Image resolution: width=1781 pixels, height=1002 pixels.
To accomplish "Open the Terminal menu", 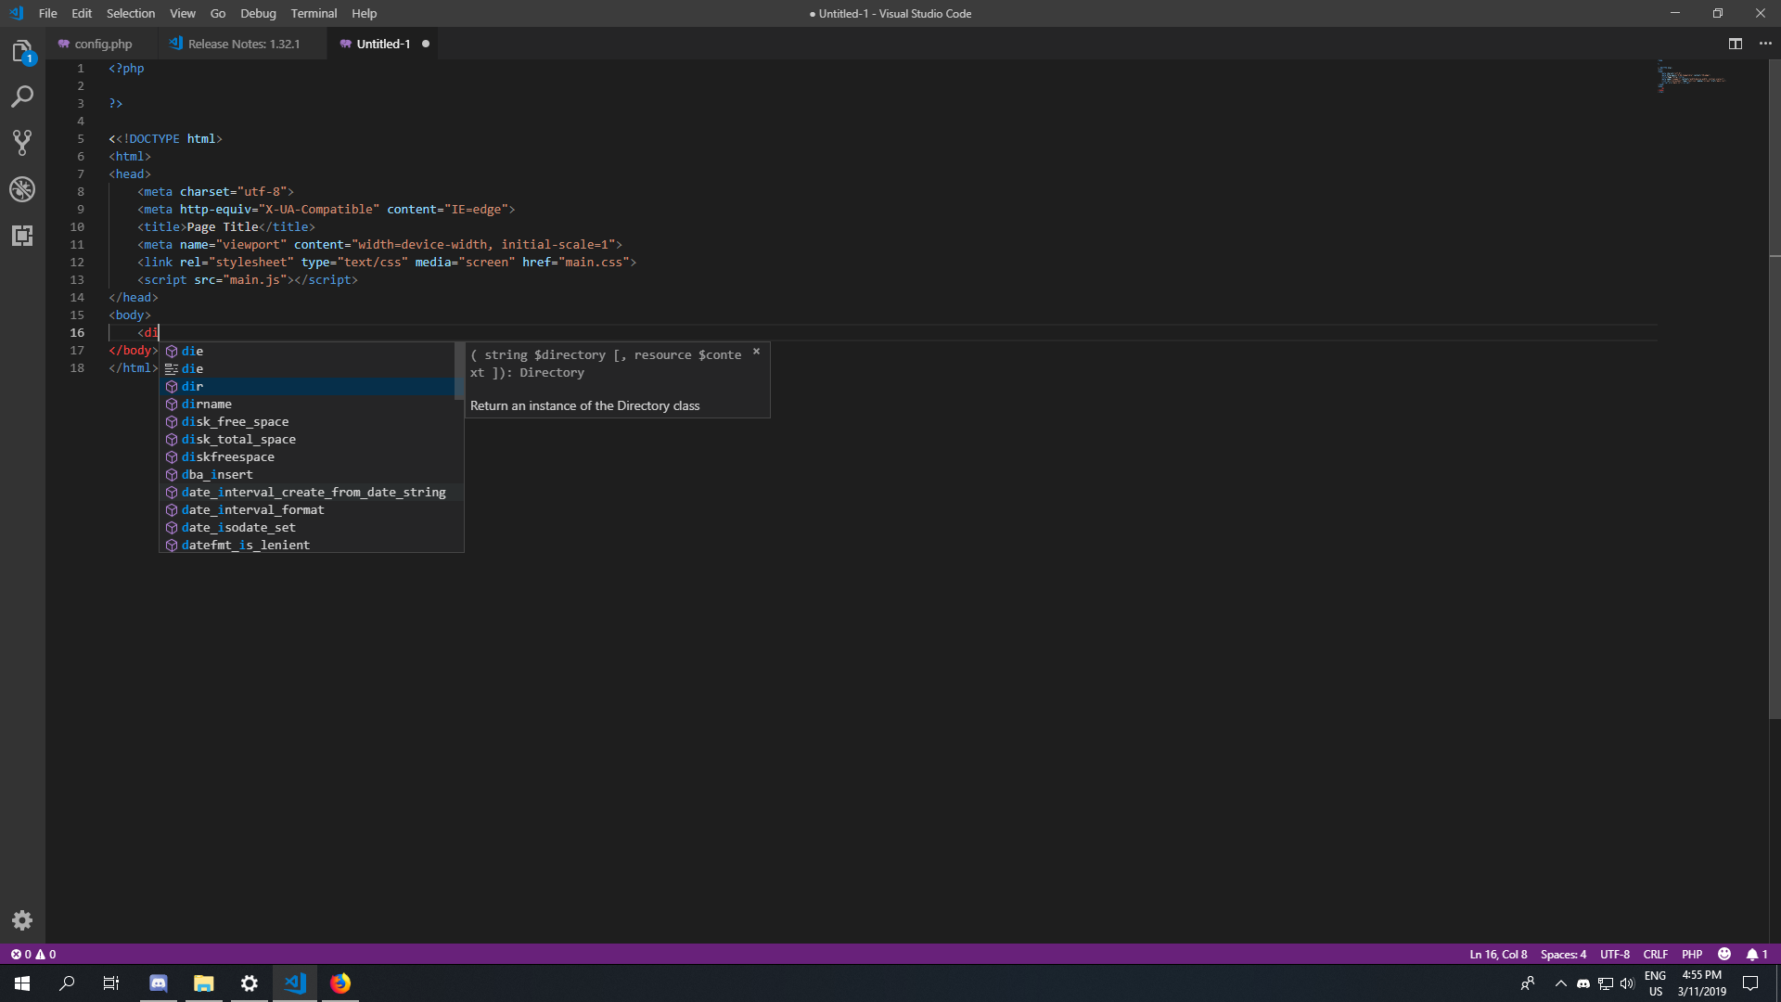I will pos(314,13).
